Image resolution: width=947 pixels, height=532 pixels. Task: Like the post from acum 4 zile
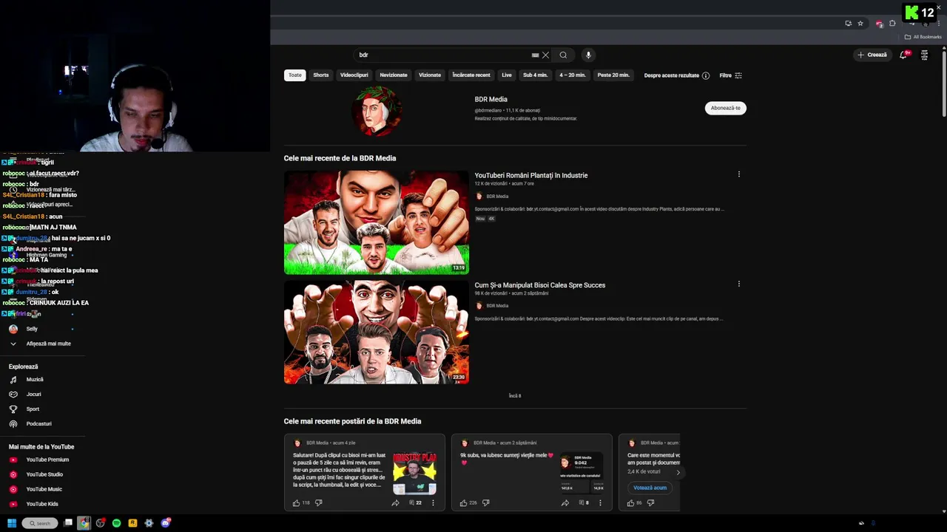[x=297, y=502]
